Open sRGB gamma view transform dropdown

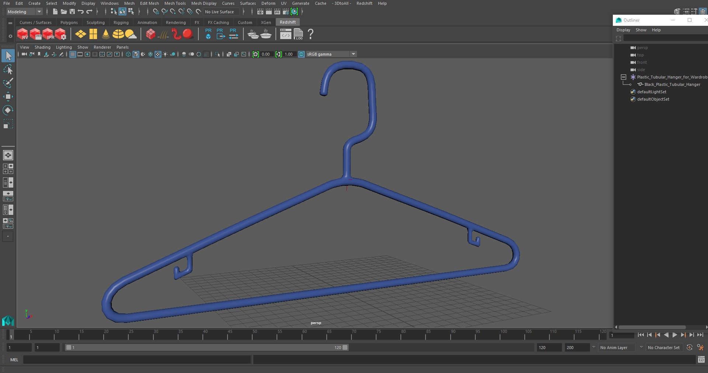click(331, 54)
